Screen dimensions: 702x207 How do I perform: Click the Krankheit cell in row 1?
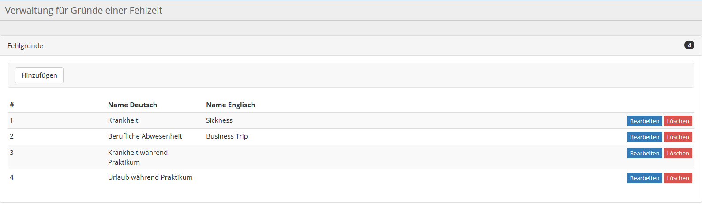(x=123, y=120)
